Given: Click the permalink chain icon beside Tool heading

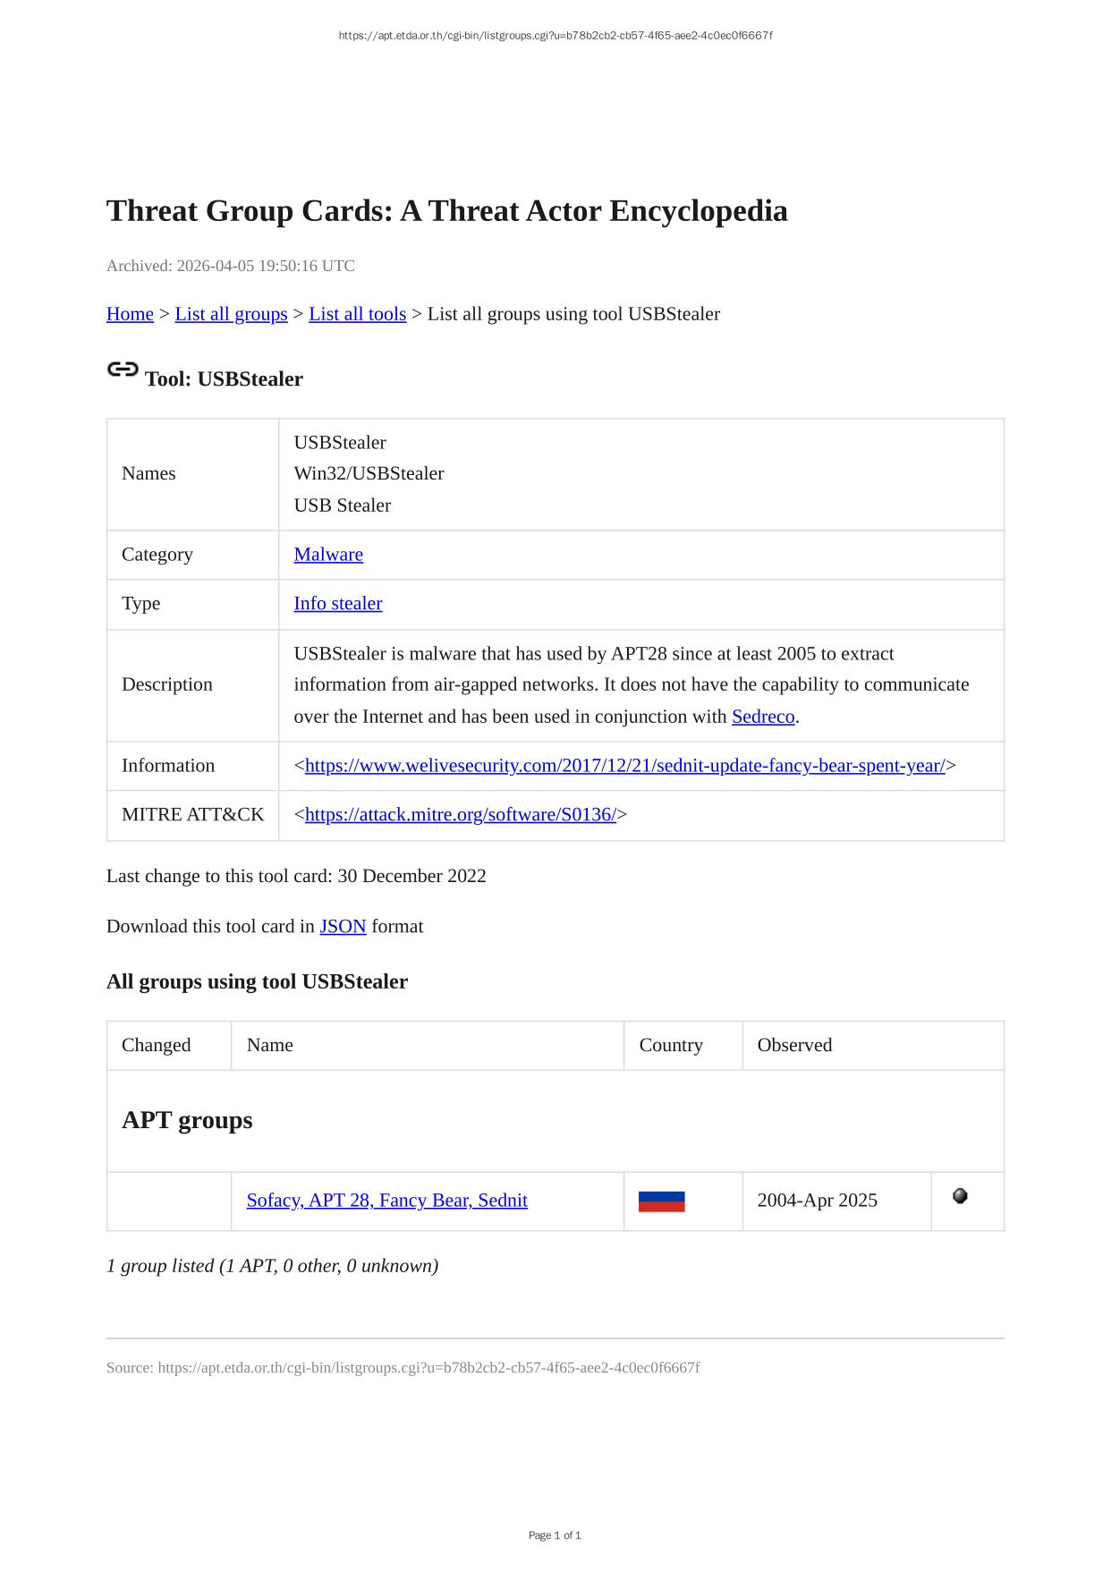Looking at the screenshot, I should coord(123,369).
